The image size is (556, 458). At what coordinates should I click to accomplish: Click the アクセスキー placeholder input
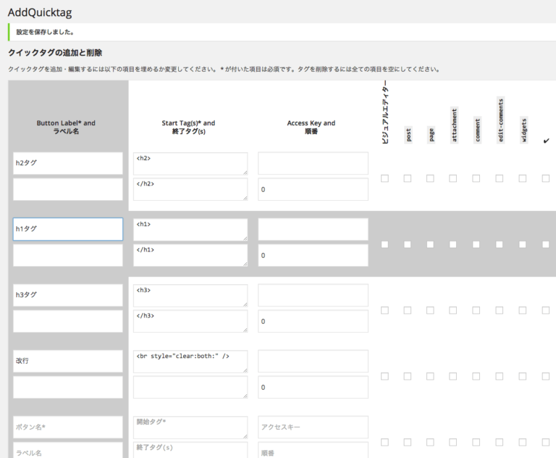pyautogui.click(x=313, y=427)
